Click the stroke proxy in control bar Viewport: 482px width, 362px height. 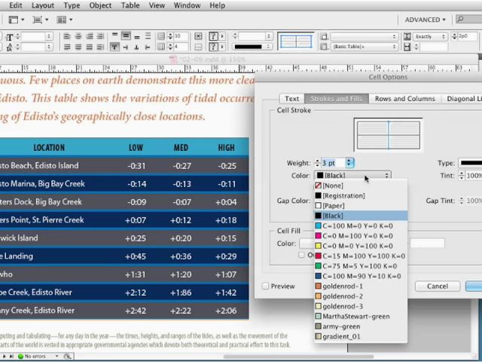click(296, 41)
